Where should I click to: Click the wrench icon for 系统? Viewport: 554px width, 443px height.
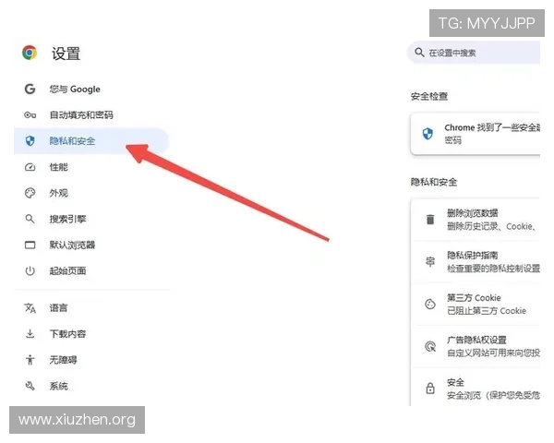coord(30,386)
